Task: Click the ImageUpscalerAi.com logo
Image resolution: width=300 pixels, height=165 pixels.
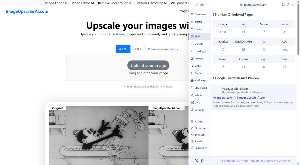Action: [27, 11]
